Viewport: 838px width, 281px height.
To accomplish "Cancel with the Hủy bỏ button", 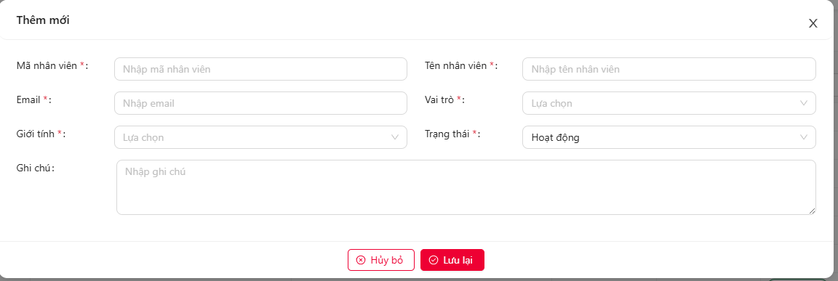I will [x=381, y=260].
